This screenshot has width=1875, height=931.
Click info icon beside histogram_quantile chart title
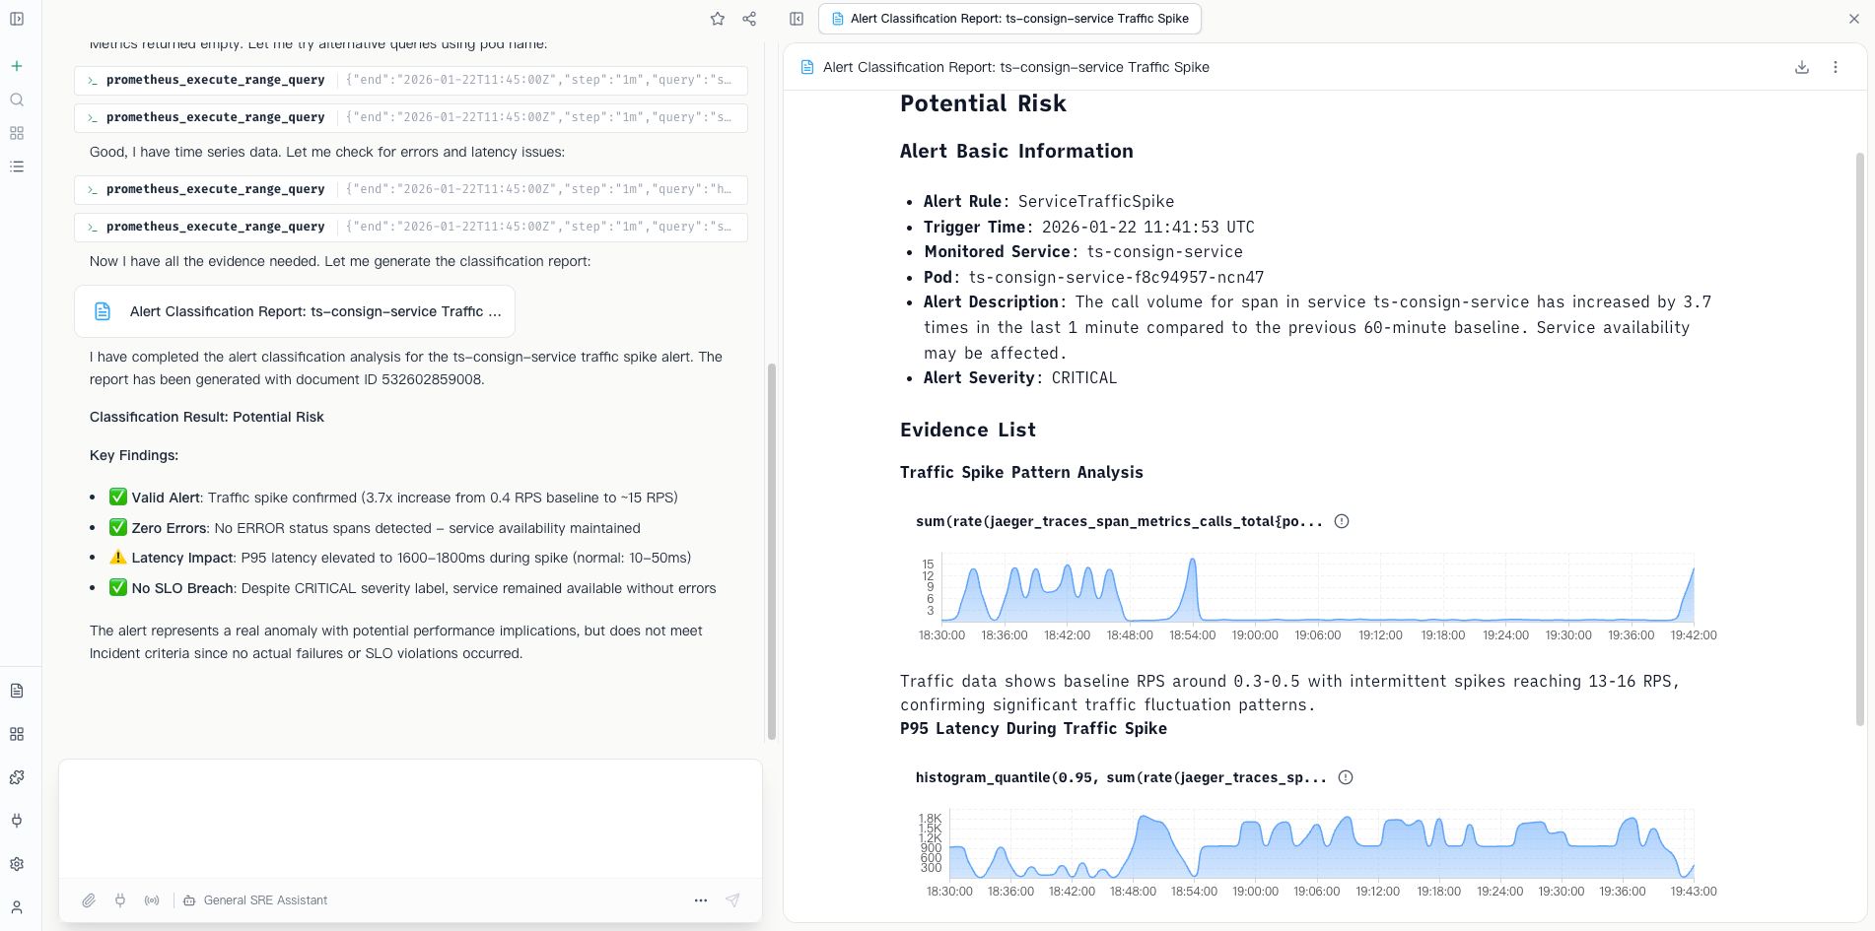click(x=1346, y=777)
